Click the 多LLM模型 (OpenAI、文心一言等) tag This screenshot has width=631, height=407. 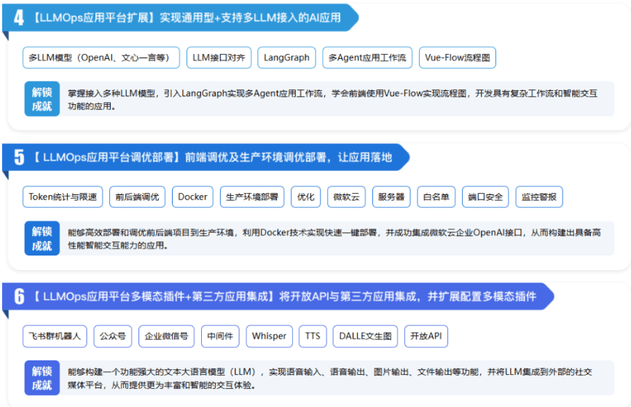[101, 58]
